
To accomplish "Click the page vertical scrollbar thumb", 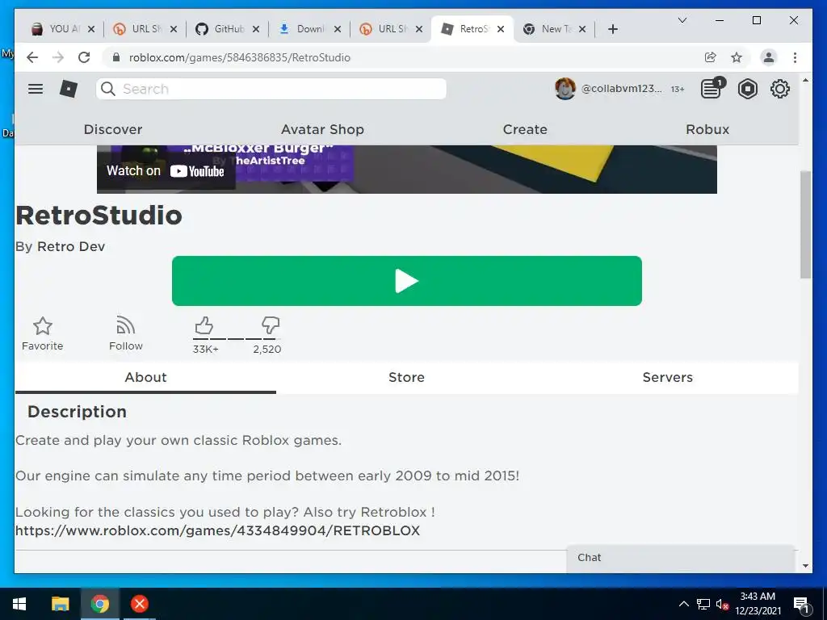I will 805,224.
